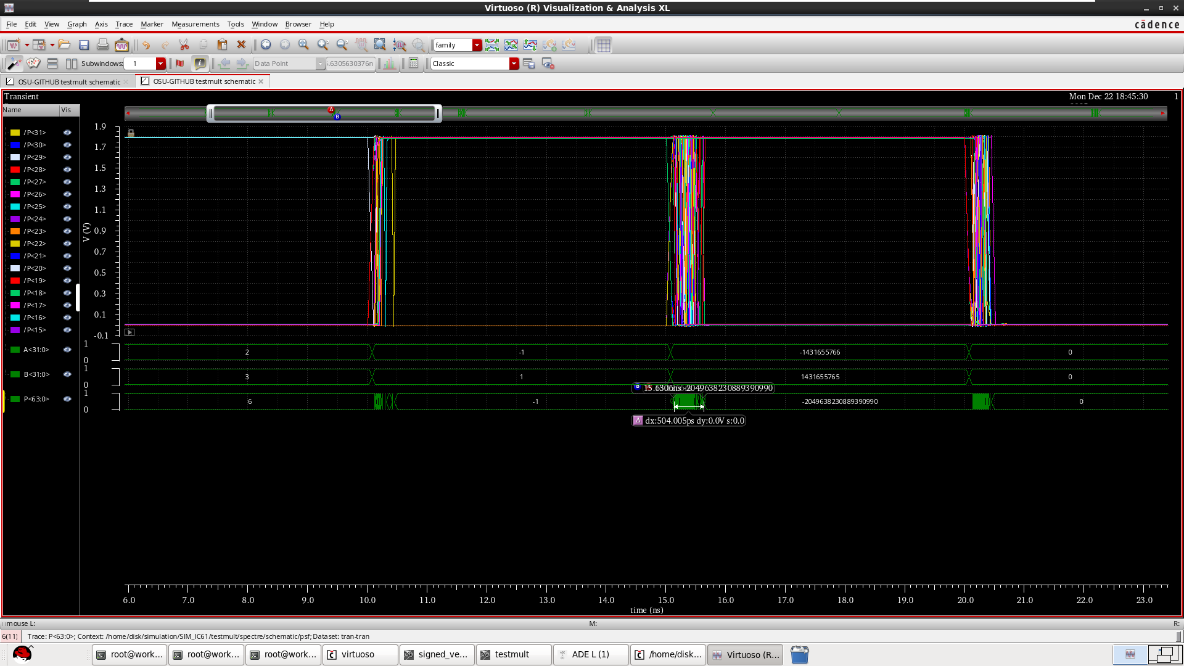The width and height of the screenshot is (1184, 666).
Task: Open the family mode dropdown
Action: pyautogui.click(x=476, y=44)
